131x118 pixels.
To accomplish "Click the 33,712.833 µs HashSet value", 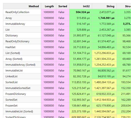I will 82,47.
